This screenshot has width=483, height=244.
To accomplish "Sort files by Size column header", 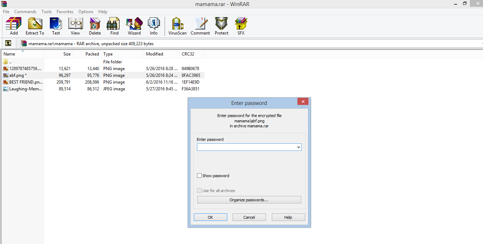I will click(x=58, y=54).
